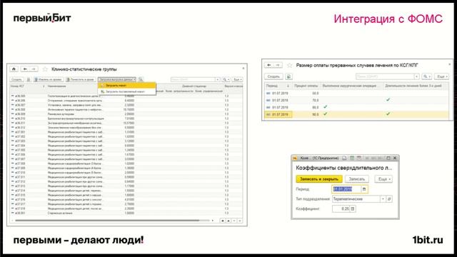This screenshot has width=457, height=257.
Task: Select the row with 70.0 percent
Action: pos(357,100)
